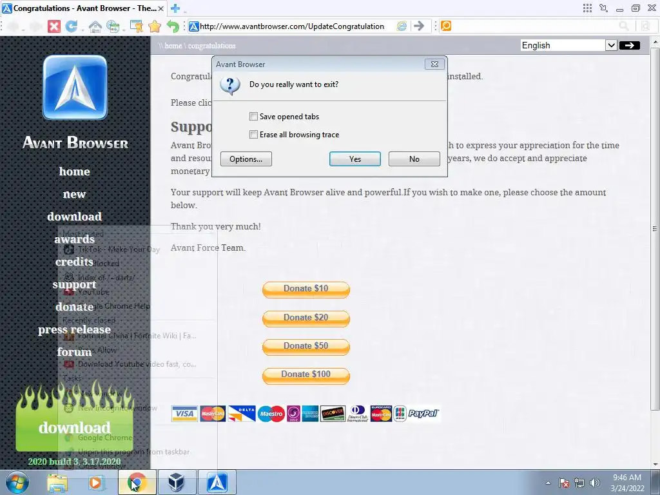This screenshot has height=495, width=660.
Task: Close the Congratulations tab with its X
Action: pyautogui.click(x=160, y=8)
